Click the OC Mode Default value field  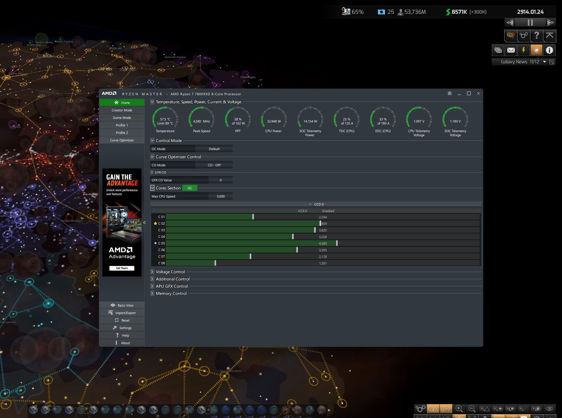click(x=214, y=149)
